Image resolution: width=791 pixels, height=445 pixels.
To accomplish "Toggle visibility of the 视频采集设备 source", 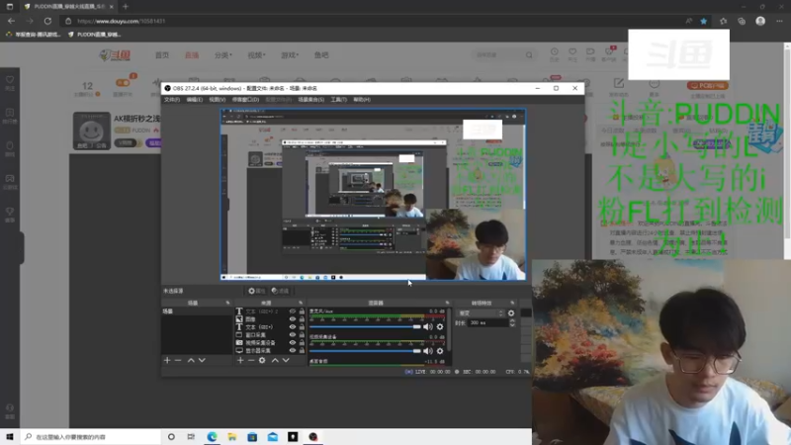I will click(292, 342).
